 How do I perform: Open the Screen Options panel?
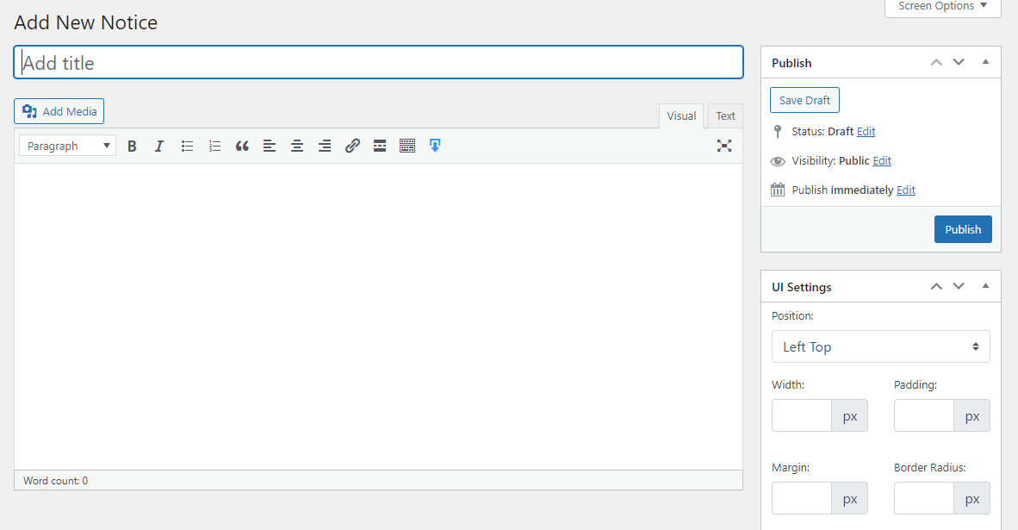[x=941, y=5]
